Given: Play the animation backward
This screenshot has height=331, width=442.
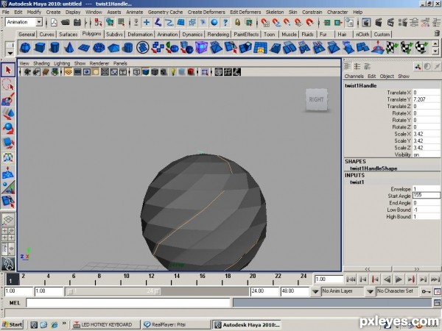Looking at the screenshot, I should pyautogui.click(x=387, y=280).
